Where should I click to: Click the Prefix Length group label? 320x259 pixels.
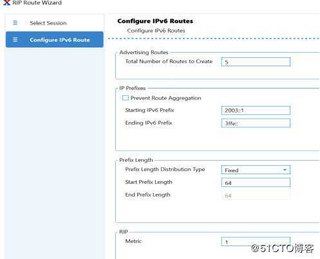point(136,160)
